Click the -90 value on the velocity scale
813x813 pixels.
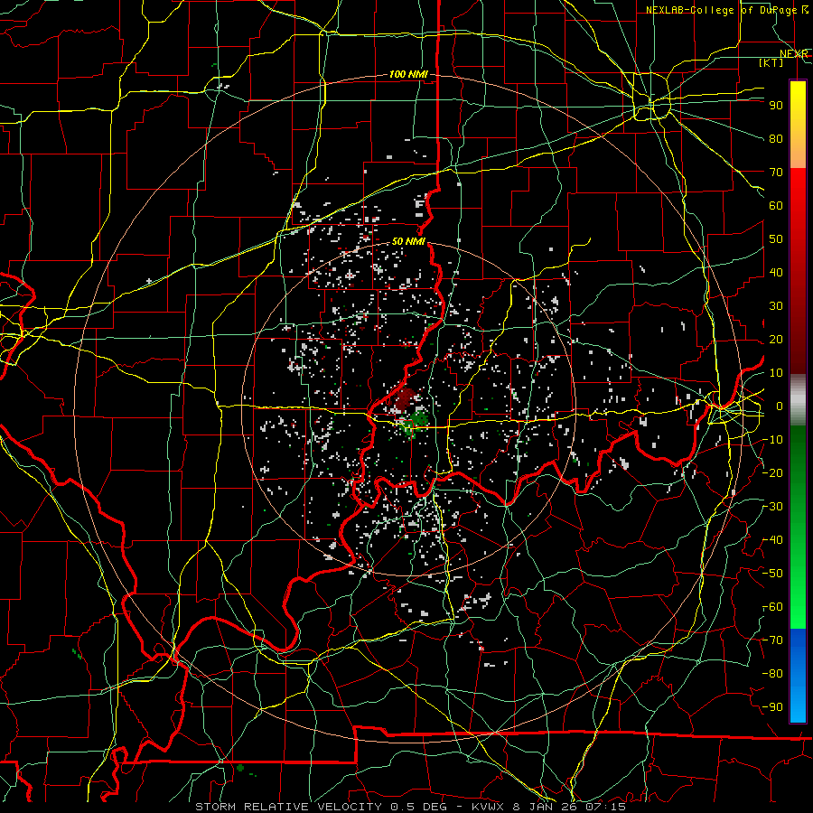pos(773,707)
